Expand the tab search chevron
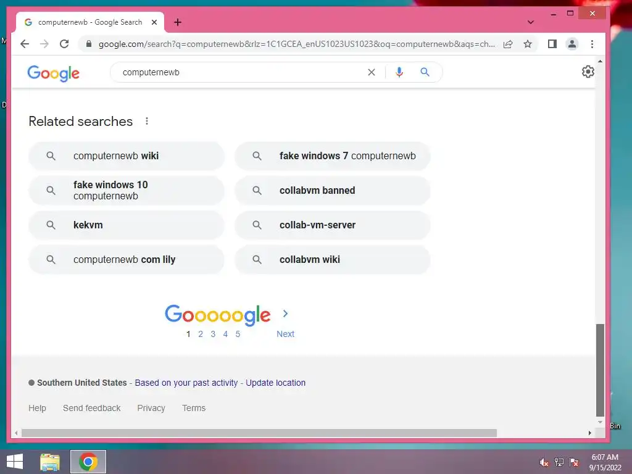This screenshot has height=474, width=632. click(x=530, y=22)
